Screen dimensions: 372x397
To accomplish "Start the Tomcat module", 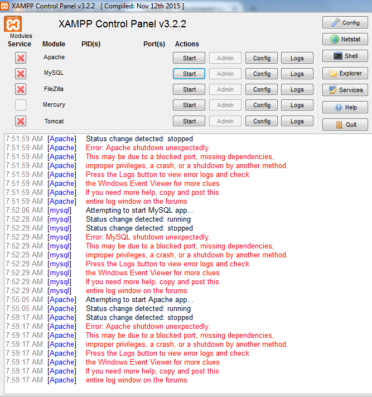I will click(189, 121).
